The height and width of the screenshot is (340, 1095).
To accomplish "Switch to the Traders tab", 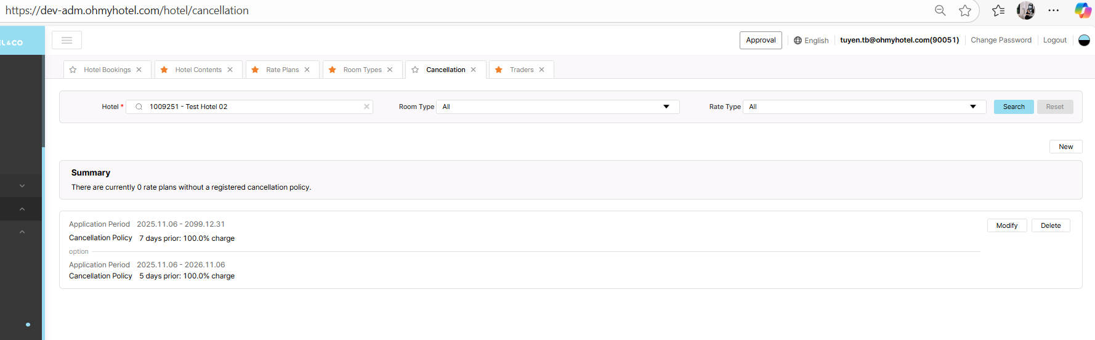I will (522, 70).
